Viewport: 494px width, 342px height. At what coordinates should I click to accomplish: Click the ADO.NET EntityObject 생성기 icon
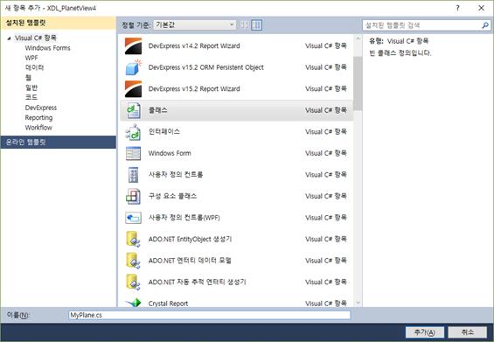pos(133,239)
